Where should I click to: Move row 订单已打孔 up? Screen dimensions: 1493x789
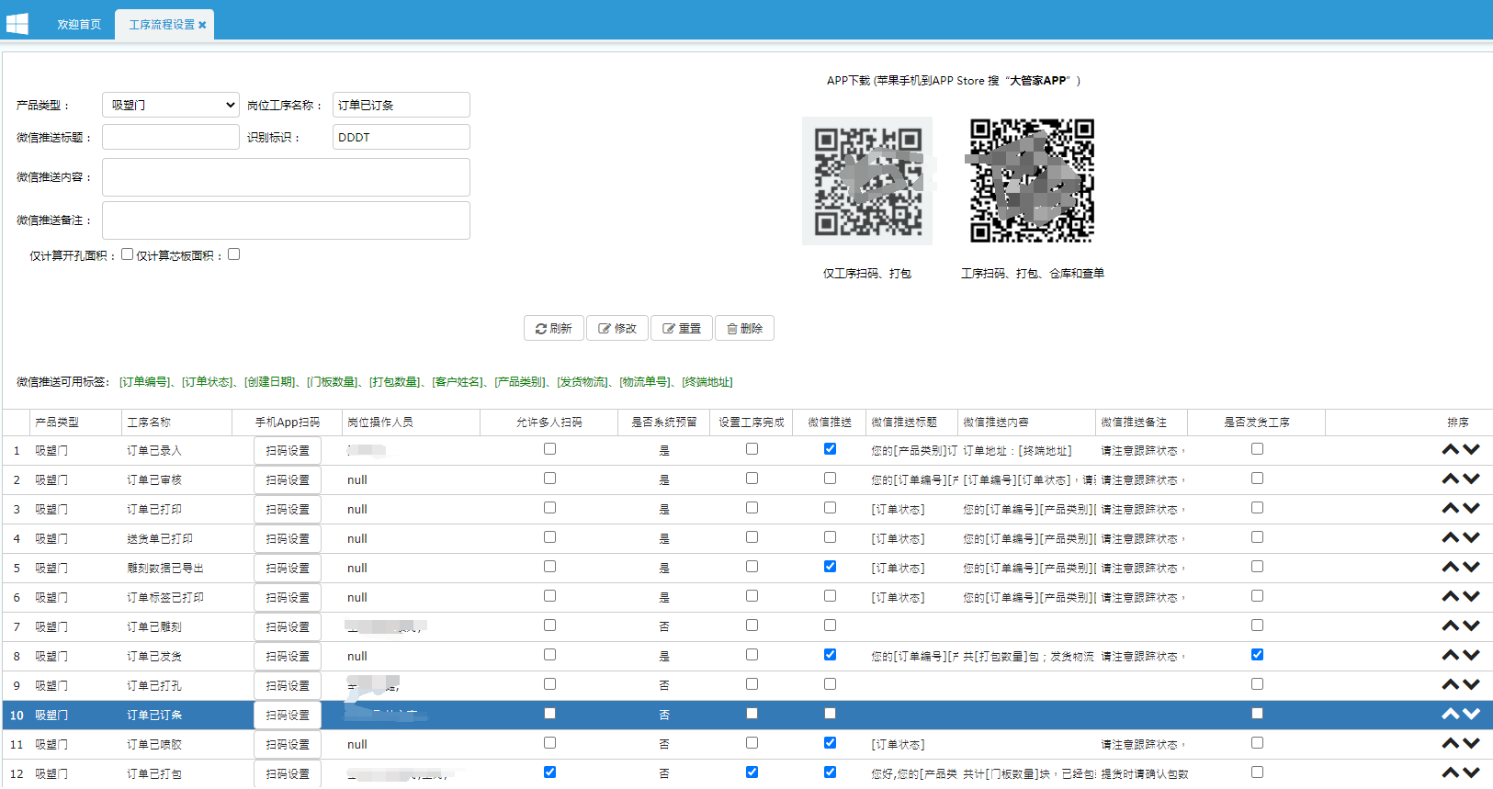tap(1451, 685)
